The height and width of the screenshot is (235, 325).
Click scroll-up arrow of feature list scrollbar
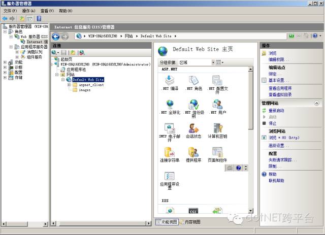[250, 69]
